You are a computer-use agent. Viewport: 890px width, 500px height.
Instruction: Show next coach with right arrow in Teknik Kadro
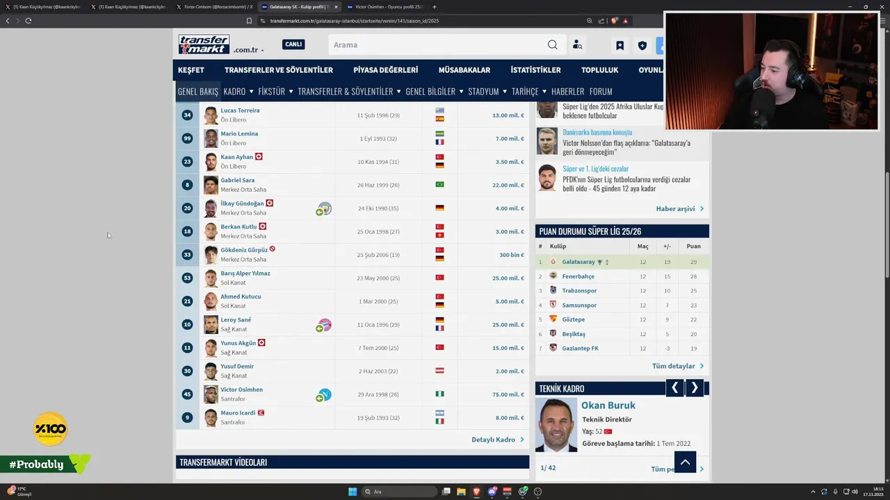click(x=695, y=388)
